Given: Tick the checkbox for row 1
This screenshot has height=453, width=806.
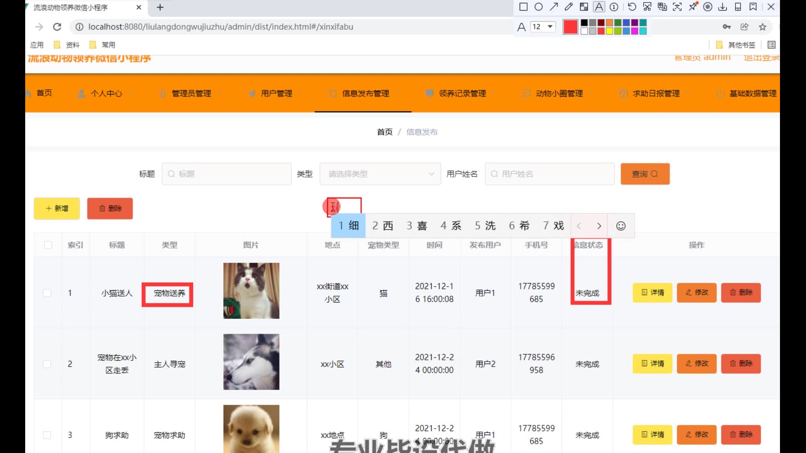Looking at the screenshot, I should (47, 293).
